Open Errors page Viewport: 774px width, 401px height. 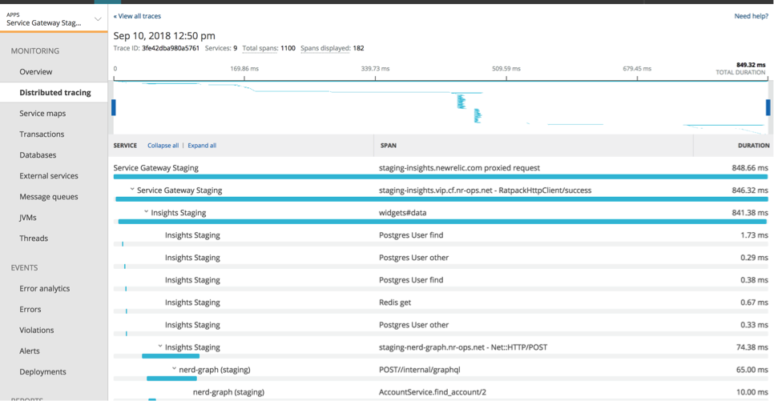[30, 309]
